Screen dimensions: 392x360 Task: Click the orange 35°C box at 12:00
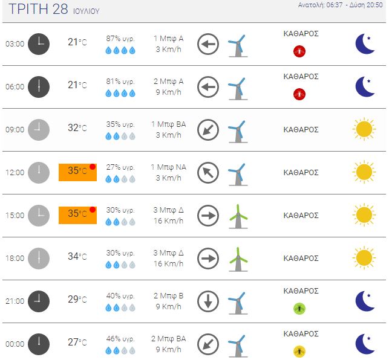pyautogui.click(x=78, y=172)
